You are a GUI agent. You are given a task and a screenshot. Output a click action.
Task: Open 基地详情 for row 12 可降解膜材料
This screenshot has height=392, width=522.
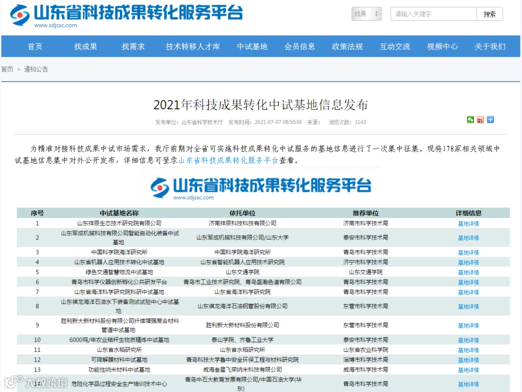point(468,361)
